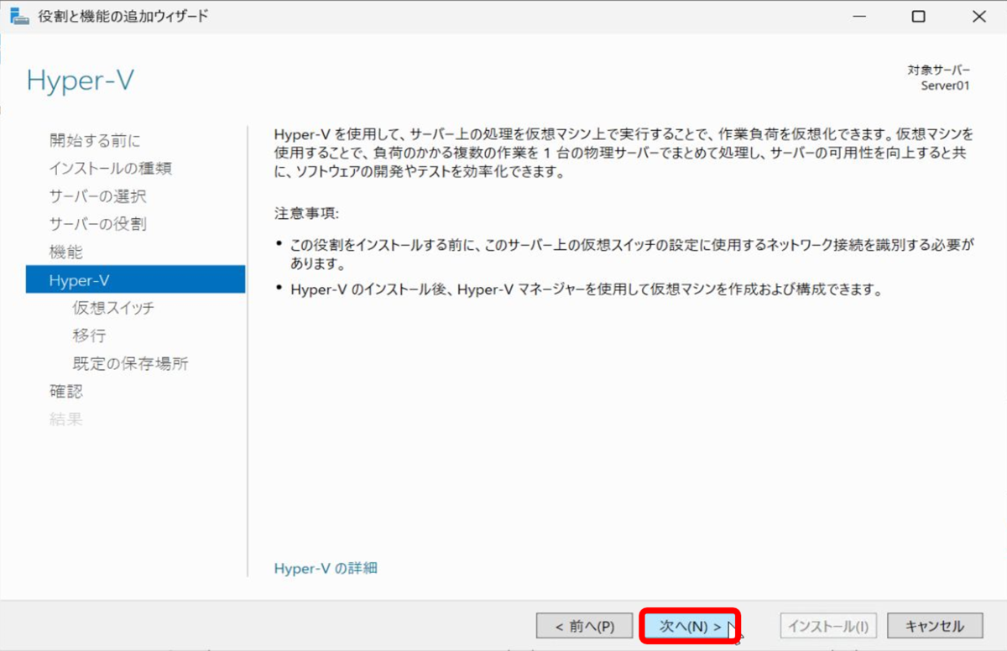Click the 注意事項: heading text
Image resolution: width=1007 pixels, height=651 pixels.
[306, 213]
